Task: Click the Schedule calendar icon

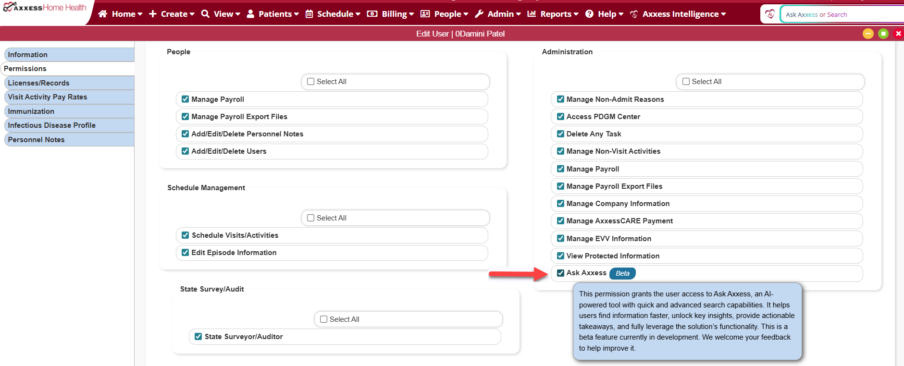Action: tap(310, 14)
